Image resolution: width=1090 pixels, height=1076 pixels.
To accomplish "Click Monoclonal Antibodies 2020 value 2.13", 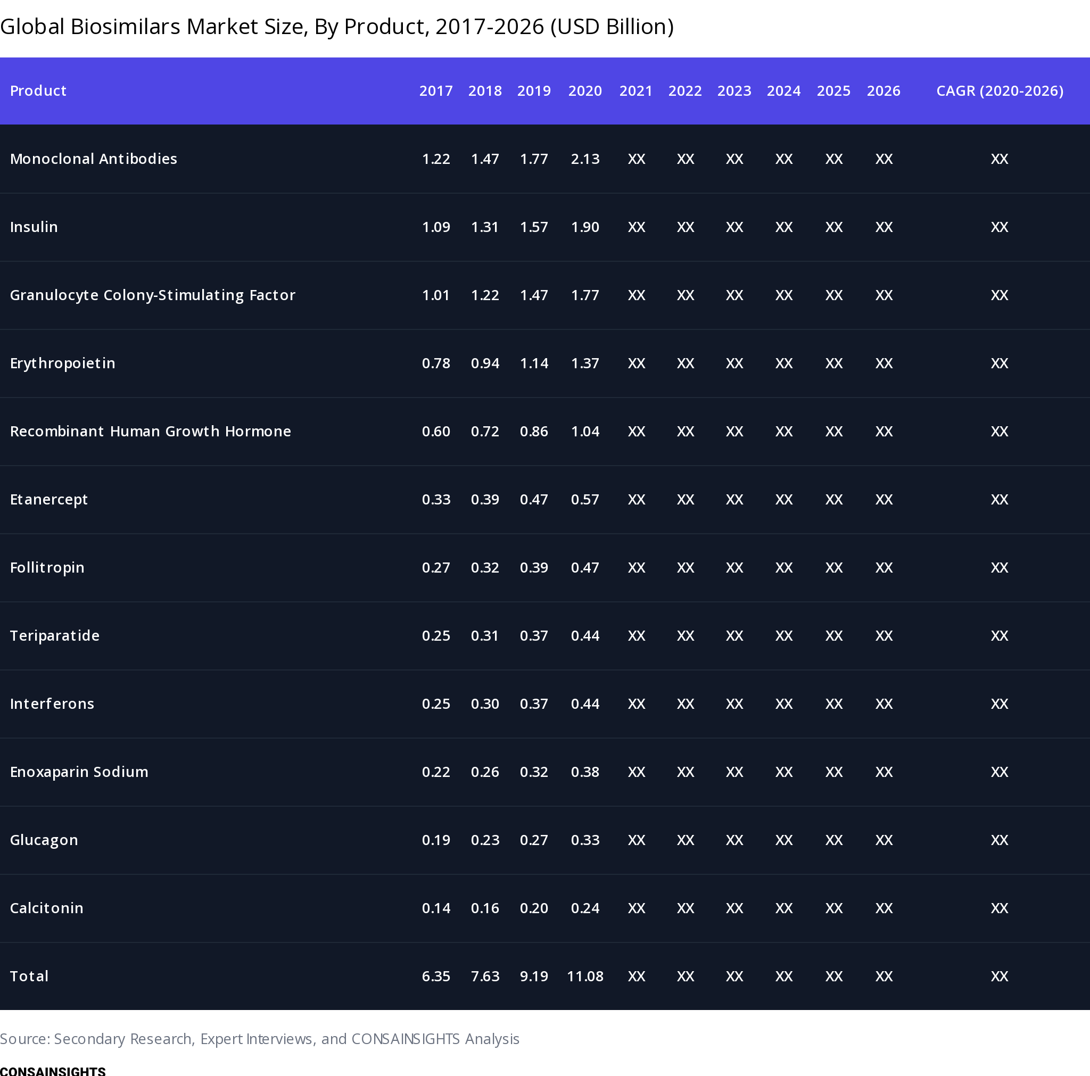I will click(585, 159).
